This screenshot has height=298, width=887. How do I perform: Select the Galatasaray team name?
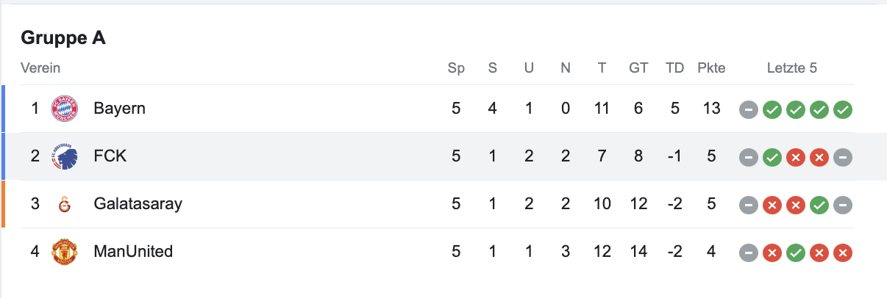point(138,204)
